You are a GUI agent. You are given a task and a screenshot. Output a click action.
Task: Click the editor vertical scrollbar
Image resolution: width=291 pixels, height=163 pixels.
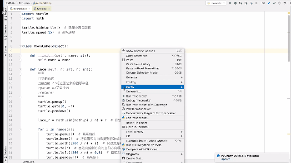tap(289, 39)
